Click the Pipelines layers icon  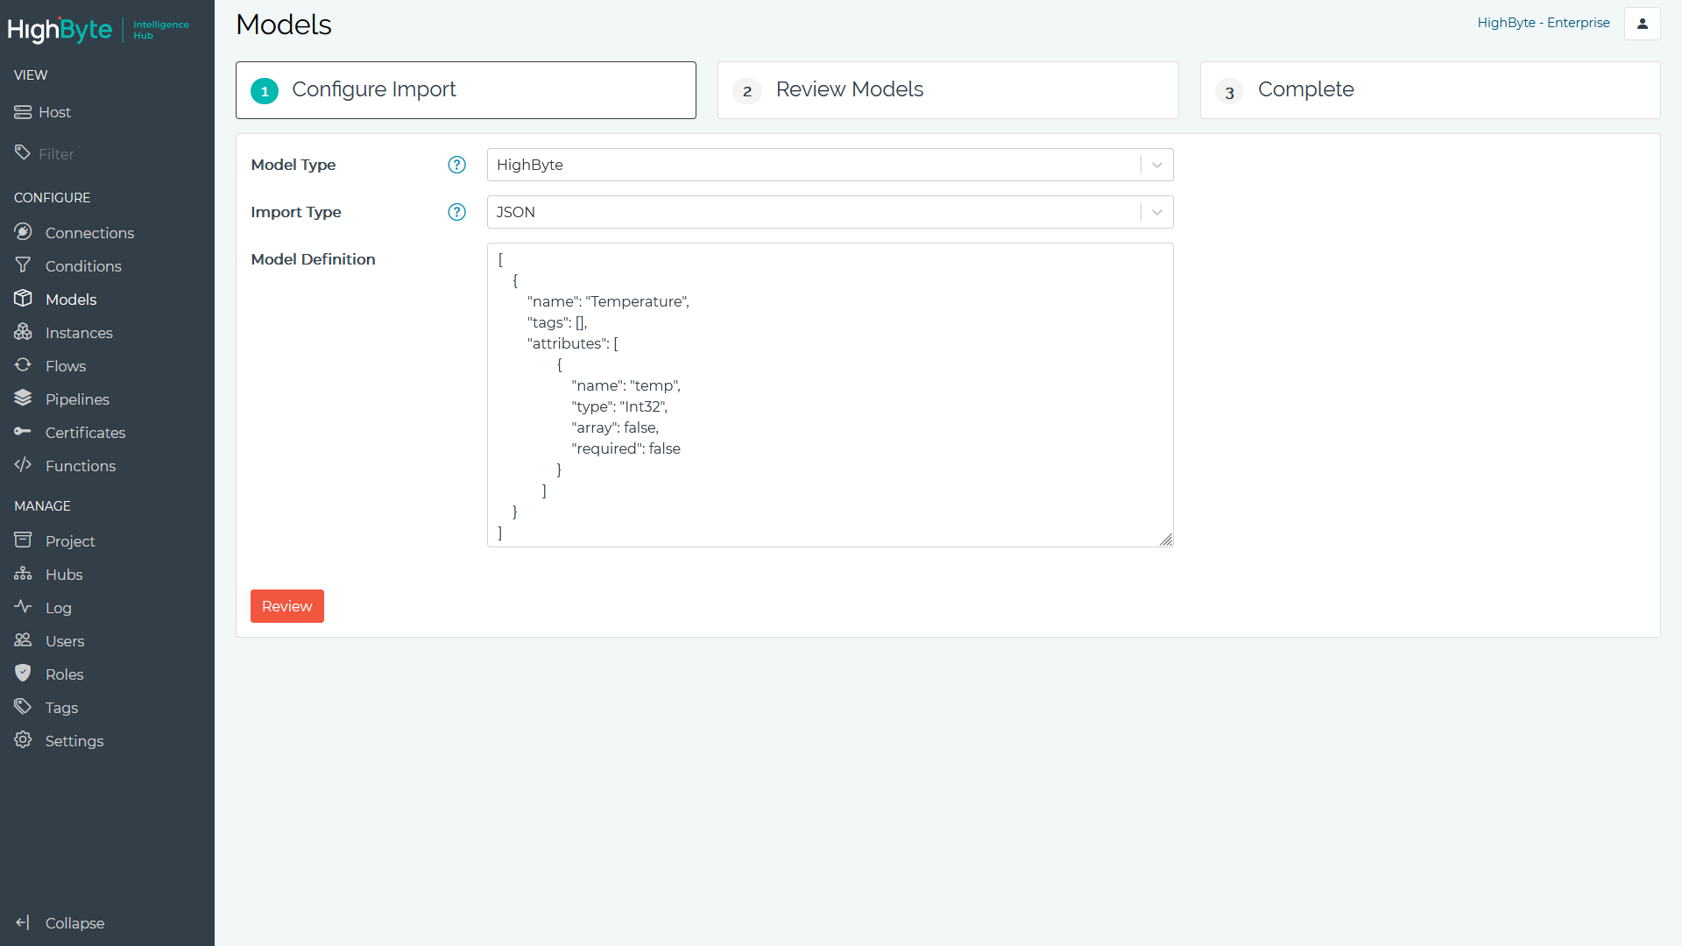point(23,399)
